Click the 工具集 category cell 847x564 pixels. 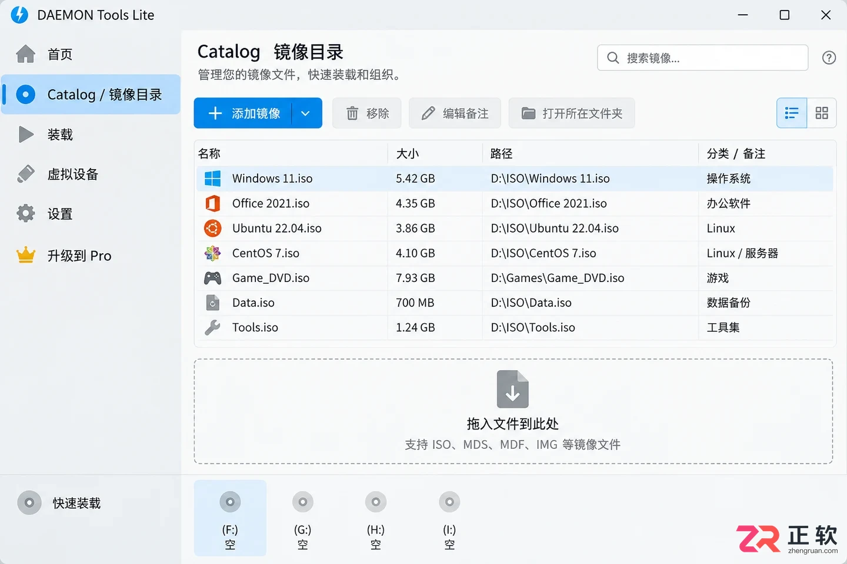pos(723,327)
